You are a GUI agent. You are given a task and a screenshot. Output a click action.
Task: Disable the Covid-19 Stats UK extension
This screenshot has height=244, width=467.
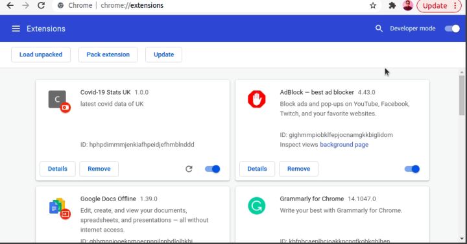click(212, 169)
